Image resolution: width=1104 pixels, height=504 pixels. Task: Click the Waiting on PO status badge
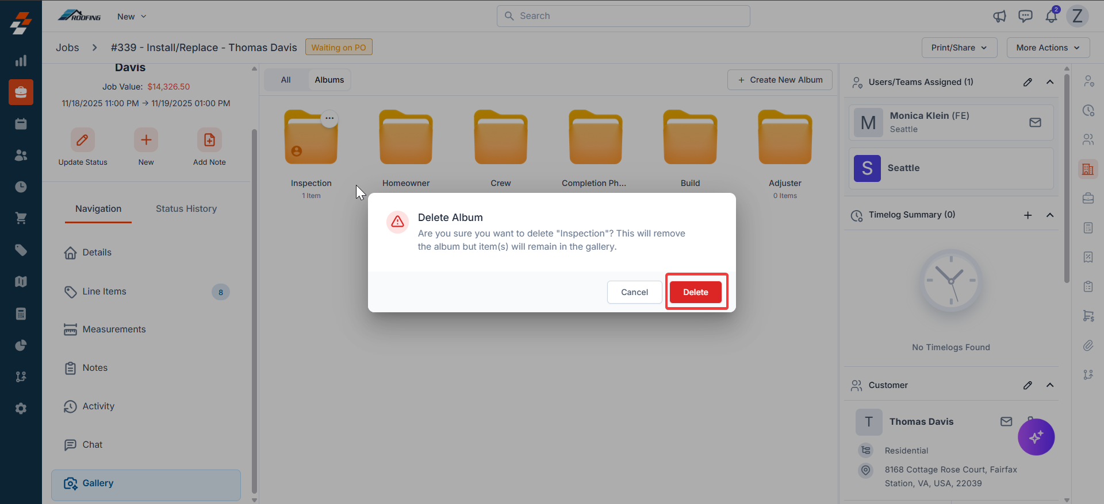(x=339, y=47)
